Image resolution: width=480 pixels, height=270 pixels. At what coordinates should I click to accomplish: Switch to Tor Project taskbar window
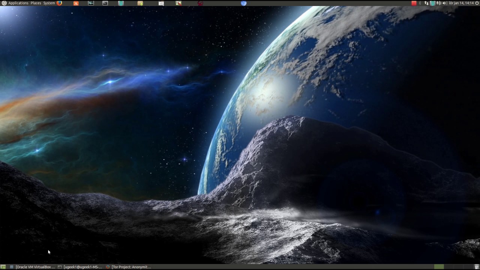click(x=129, y=267)
